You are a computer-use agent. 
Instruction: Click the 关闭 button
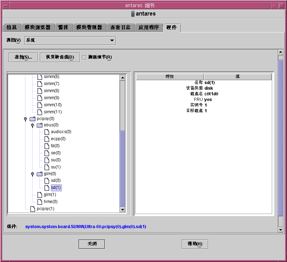(x=92, y=244)
